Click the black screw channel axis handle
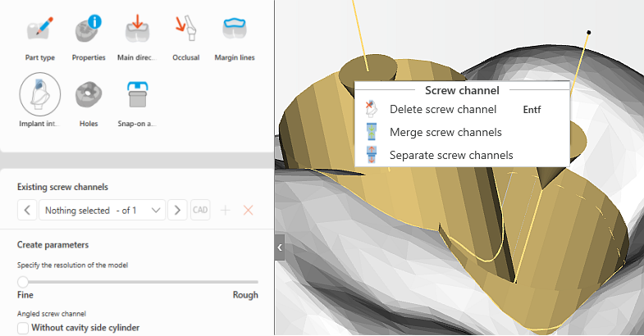Viewport: 644px width, 336px height. 589,33
